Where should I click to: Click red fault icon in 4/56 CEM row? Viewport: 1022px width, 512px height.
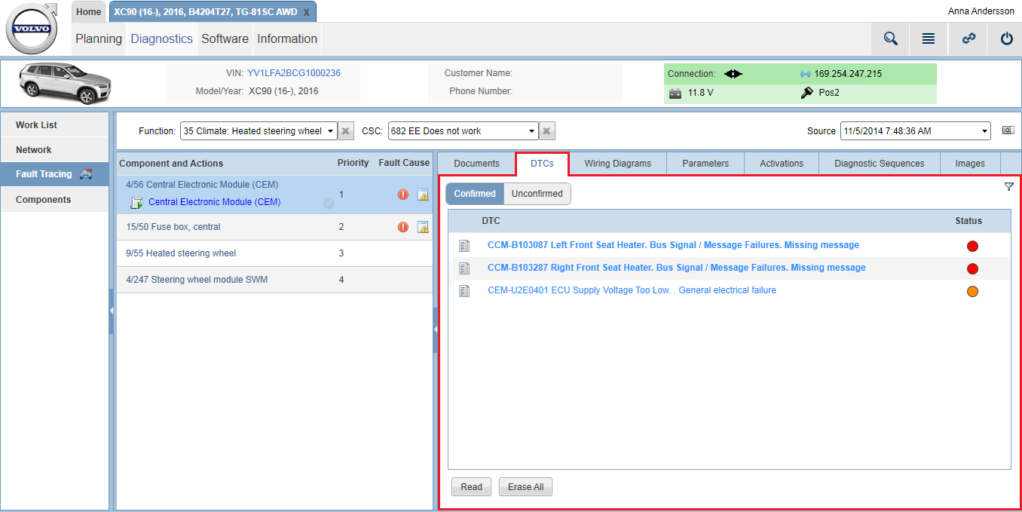403,195
